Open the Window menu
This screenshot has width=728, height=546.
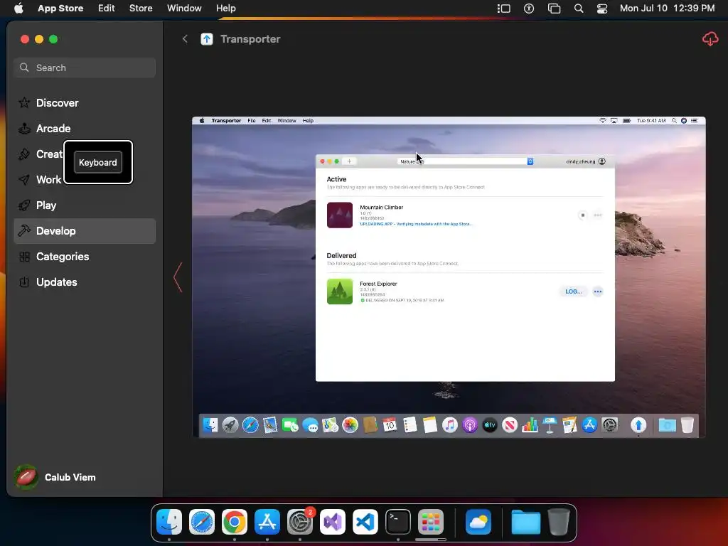pyautogui.click(x=184, y=8)
